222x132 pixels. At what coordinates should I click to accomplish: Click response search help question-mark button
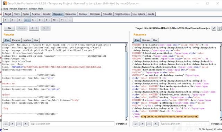pos(136,124)
